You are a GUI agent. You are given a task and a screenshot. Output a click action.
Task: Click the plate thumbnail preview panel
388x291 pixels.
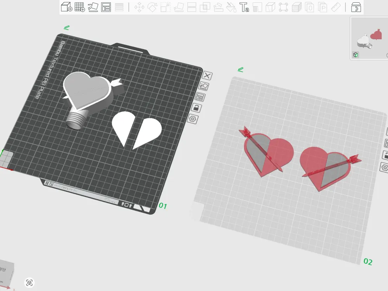click(369, 38)
